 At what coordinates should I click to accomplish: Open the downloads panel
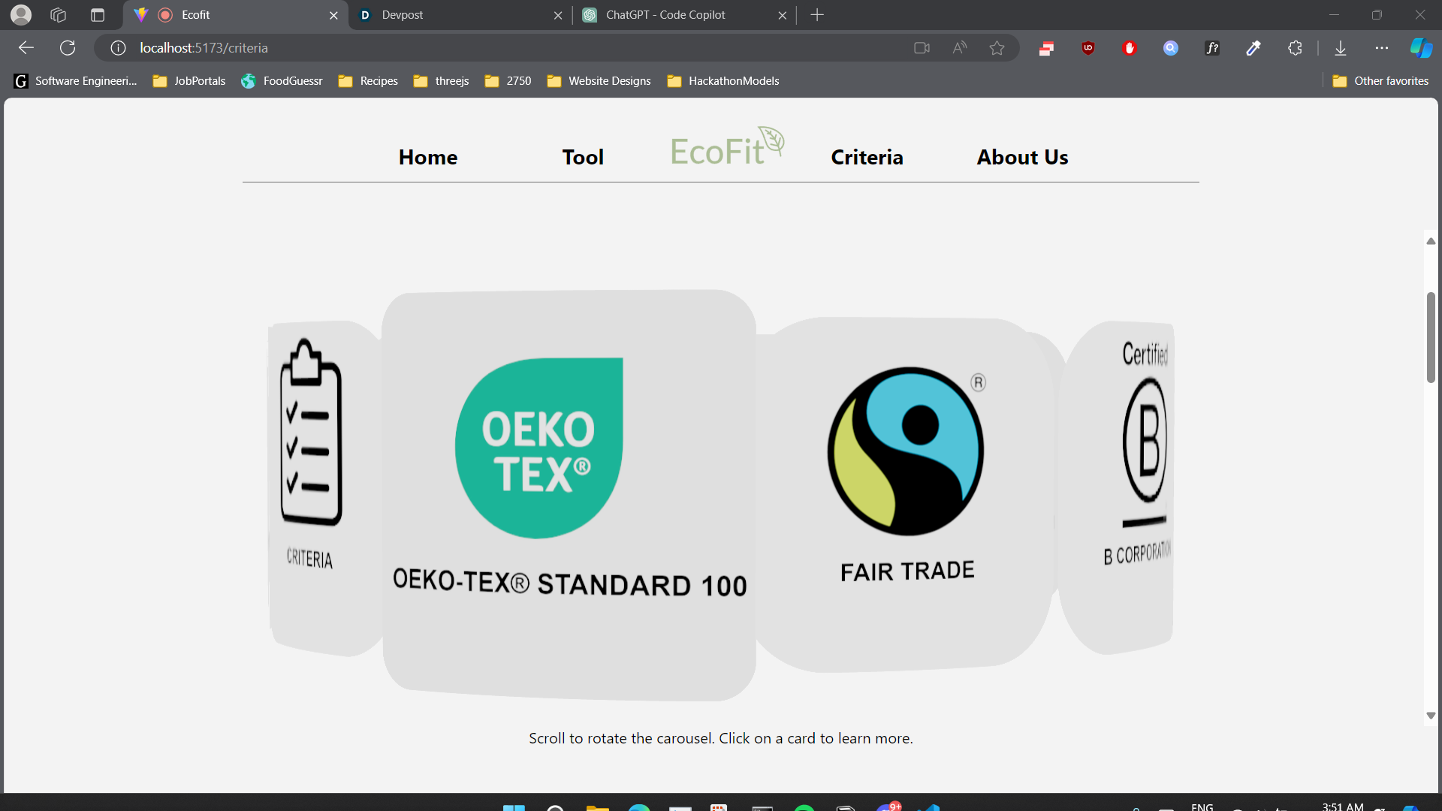tap(1341, 48)
